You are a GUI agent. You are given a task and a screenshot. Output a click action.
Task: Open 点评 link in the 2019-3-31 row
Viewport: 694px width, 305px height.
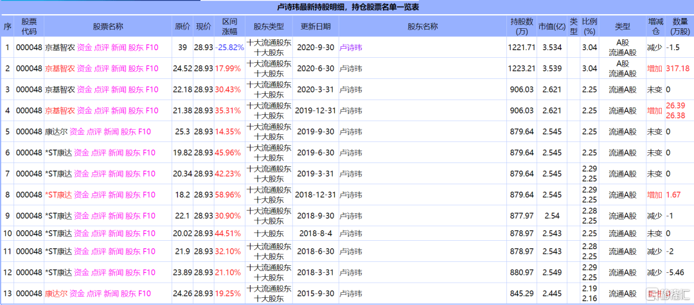tap(98, 174)
